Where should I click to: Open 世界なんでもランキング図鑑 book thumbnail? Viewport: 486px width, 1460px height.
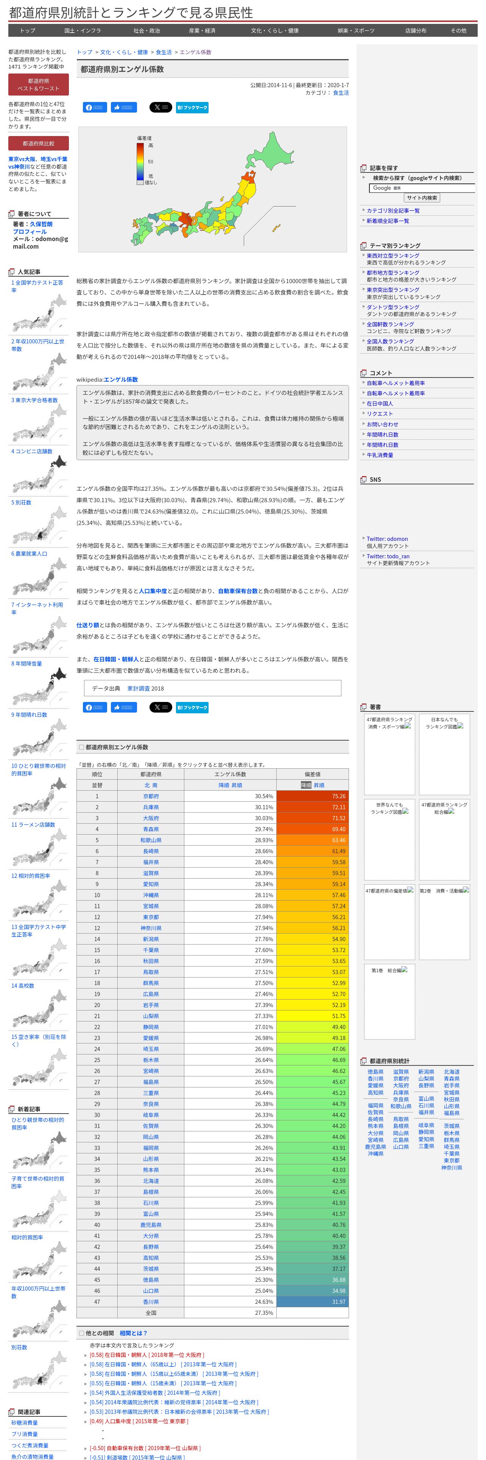click(389, 840)
